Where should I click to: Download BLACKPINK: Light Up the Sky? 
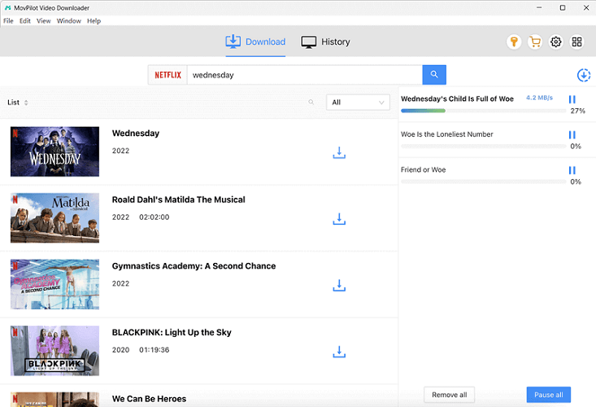(339, 352)
